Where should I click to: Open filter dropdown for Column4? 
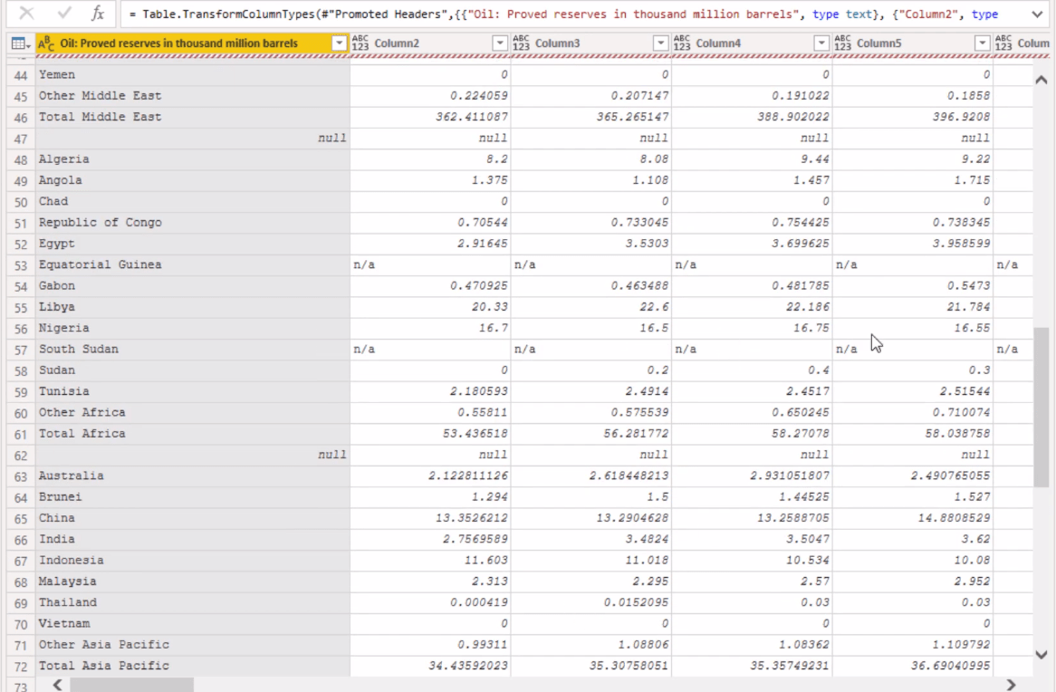coord(821,43)
